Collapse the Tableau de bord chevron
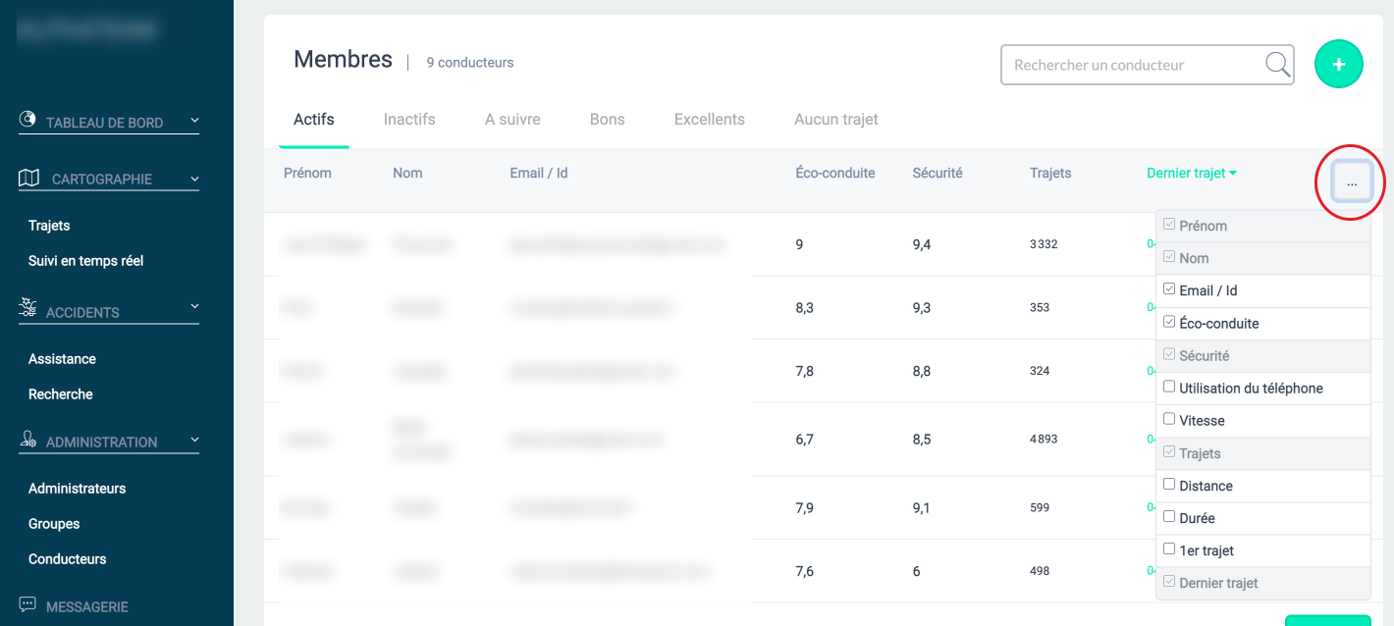The image size is (1394, 626). (194, 121)
